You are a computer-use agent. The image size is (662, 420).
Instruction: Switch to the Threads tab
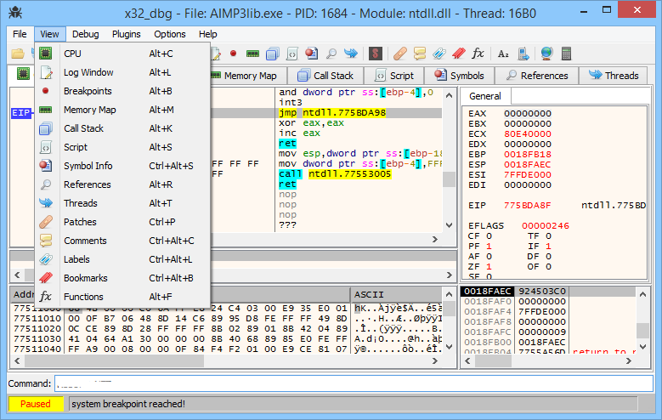(613, 76)
